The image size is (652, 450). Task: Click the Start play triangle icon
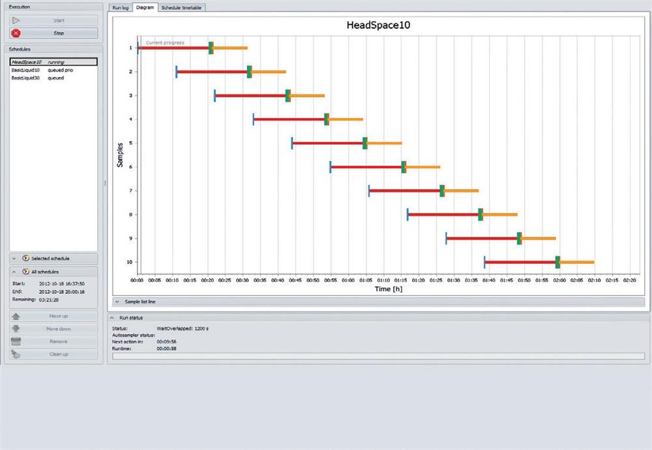16,20
